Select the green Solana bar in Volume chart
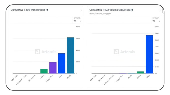The width and height of the screenshot is (170, 95). pos(140,72)
